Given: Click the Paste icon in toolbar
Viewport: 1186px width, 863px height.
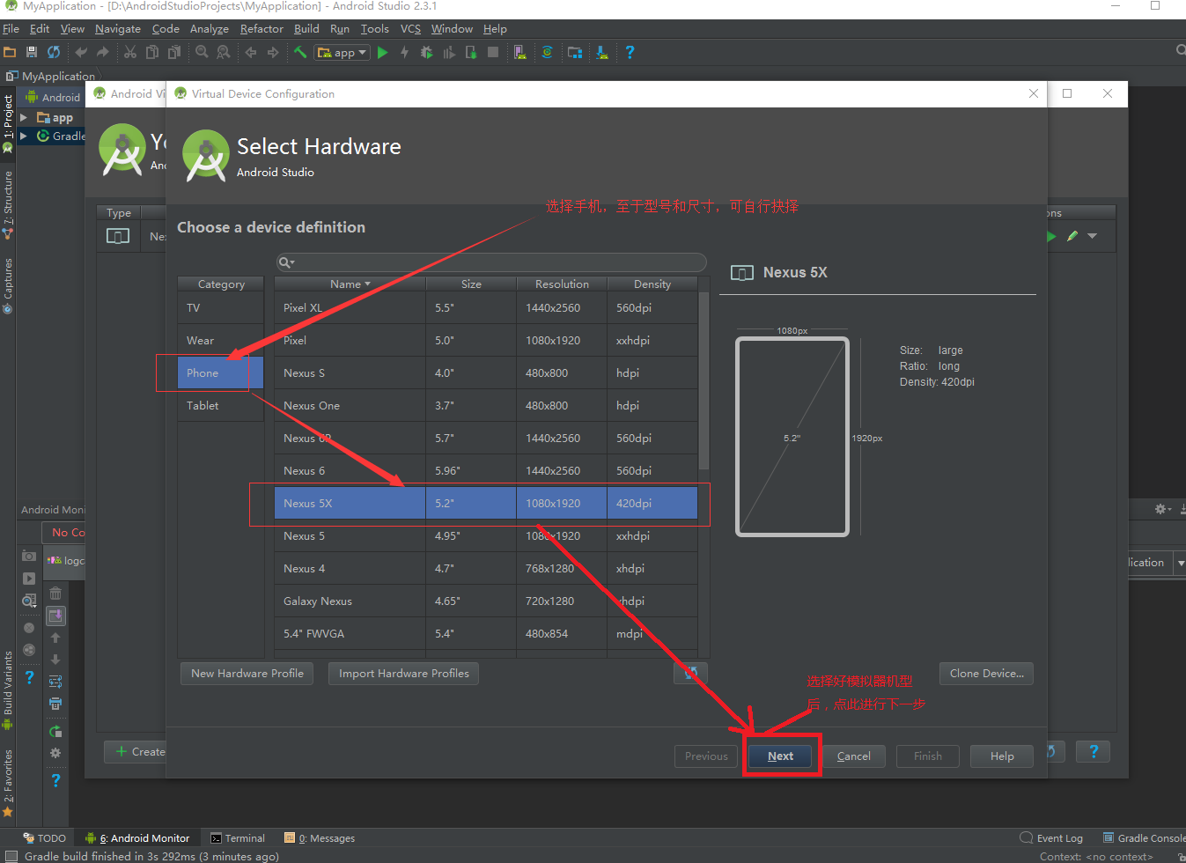Looking at the screenshot, I should coord(174,52).
